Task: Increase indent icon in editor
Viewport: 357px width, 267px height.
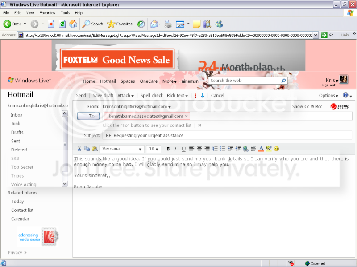Action: [x=238, y=149]
